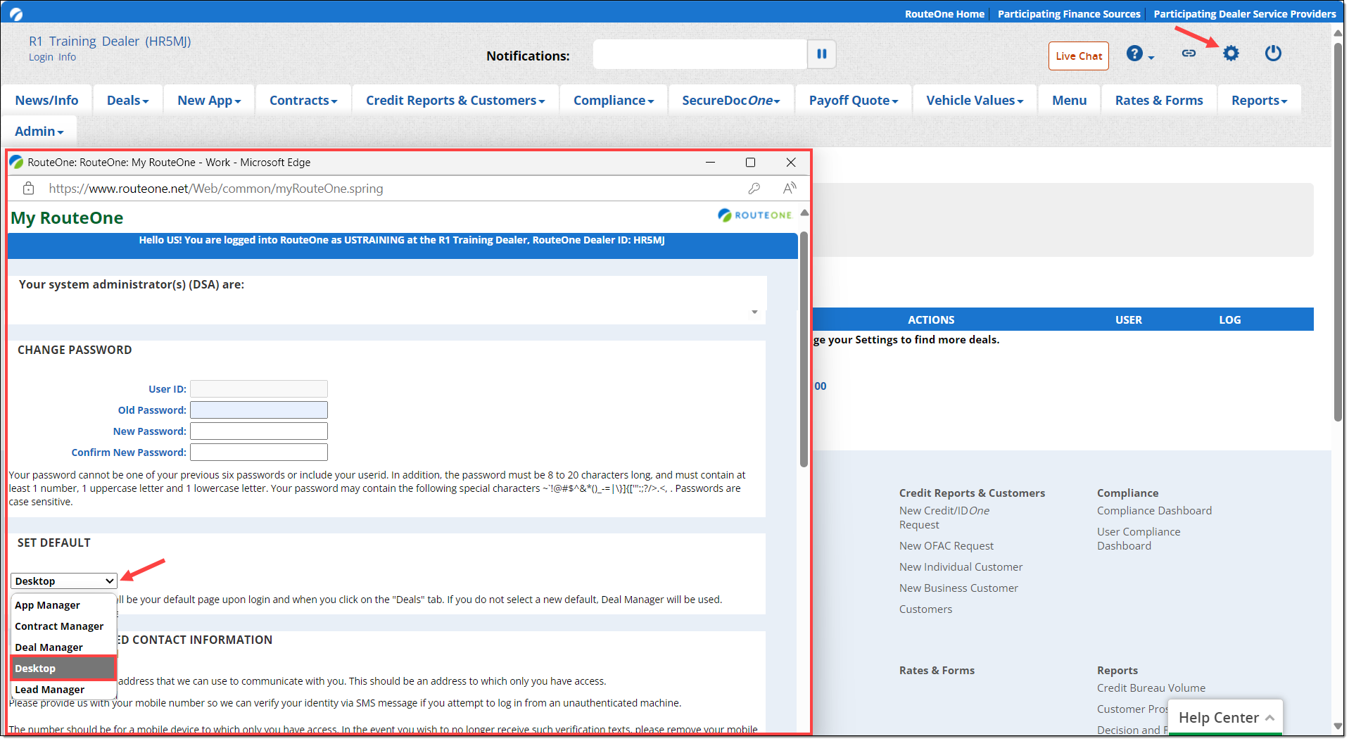1349x741 pixels.
Task: Maximize the My RouteOne Edge window
Action: coord(751,163)
